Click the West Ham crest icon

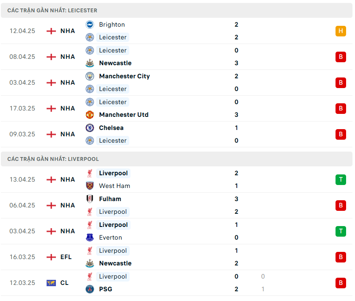pyautogui.click(x=90, y=186)
